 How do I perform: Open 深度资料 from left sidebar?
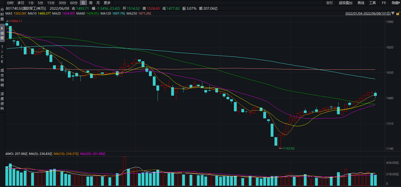[x=2, y=101]
